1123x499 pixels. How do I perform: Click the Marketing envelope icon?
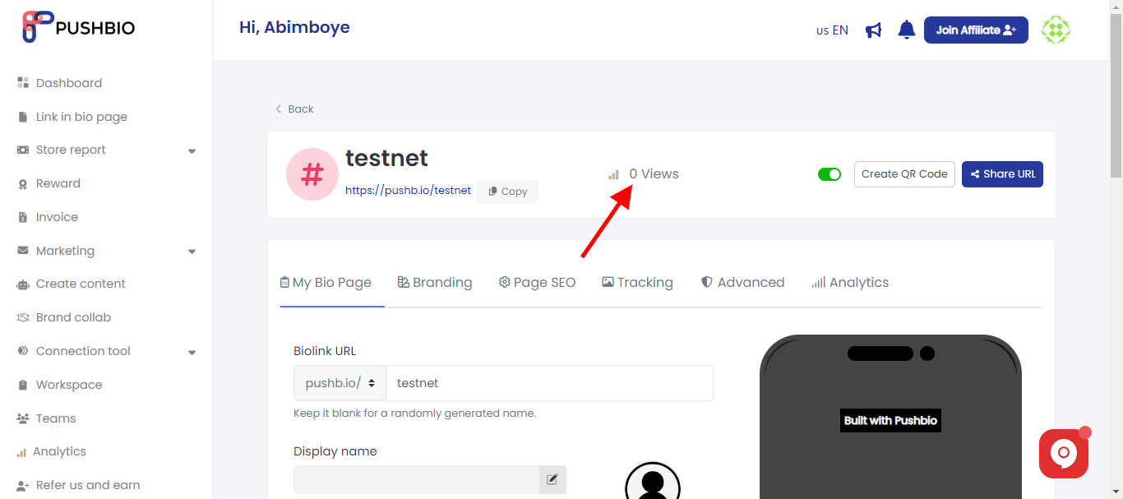tap(23, 251)
